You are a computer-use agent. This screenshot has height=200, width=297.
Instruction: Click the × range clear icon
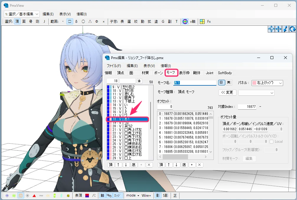tap(104, 22)
